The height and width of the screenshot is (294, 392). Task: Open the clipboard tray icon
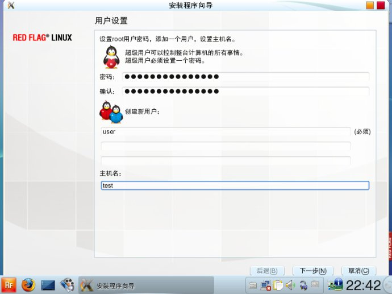[278, 285]
